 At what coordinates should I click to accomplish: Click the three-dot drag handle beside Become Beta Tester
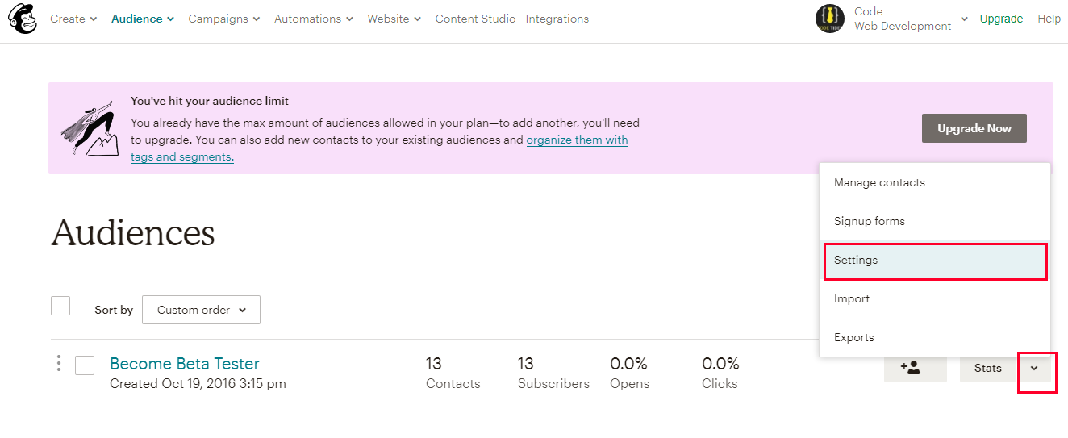pos(59,364)
